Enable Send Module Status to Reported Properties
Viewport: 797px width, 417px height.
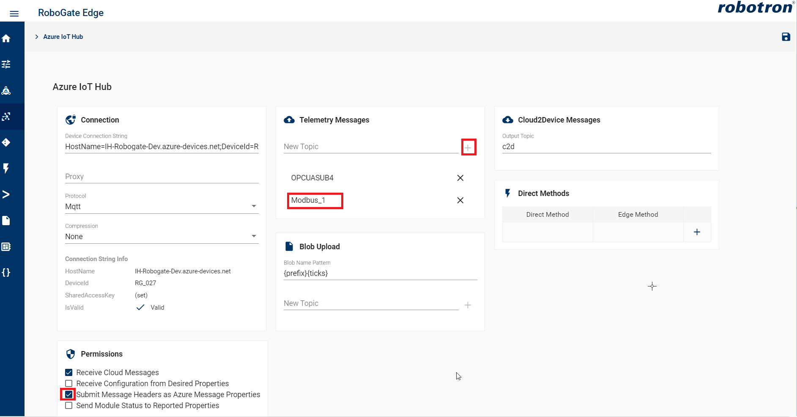tap(69, 406)
